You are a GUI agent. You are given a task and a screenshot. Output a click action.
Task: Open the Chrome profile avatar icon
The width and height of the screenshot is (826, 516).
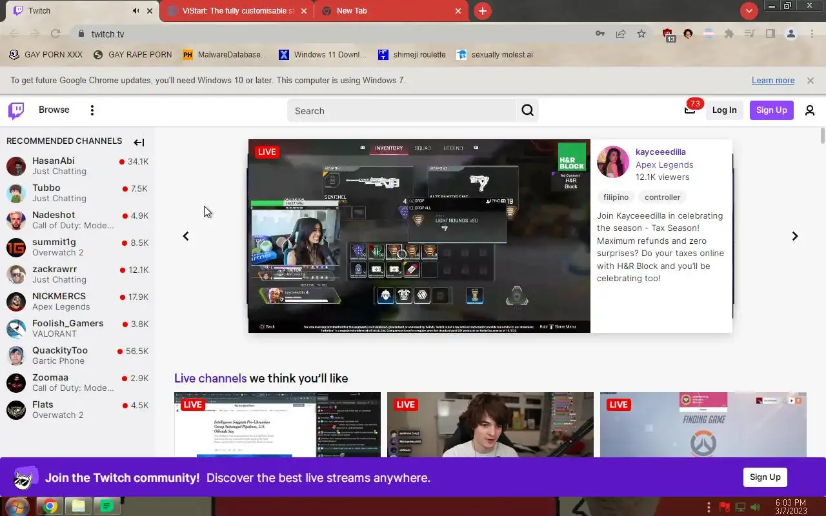click(791, 34)
